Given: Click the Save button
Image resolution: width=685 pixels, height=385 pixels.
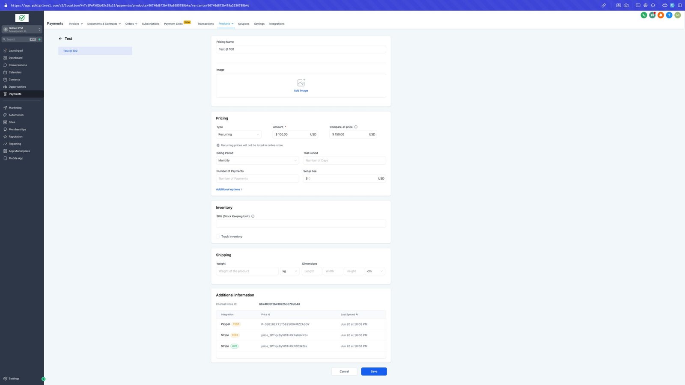Looking at the screenshot, I should (x=374, y=371).
